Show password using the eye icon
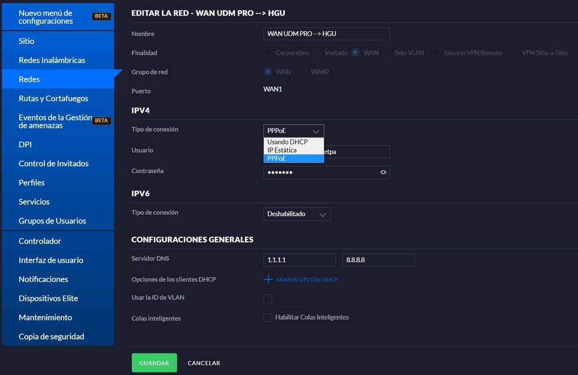This screenshot has height=375, width=578. 383,172
